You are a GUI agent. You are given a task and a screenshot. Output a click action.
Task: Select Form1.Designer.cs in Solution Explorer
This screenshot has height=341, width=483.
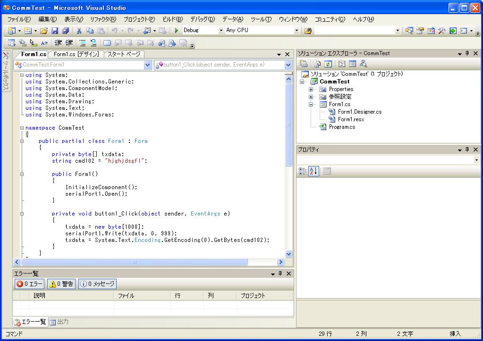(x=359, y=112)
